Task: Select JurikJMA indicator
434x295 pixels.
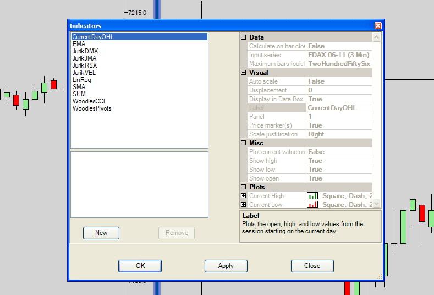Action: click(84, 58)
